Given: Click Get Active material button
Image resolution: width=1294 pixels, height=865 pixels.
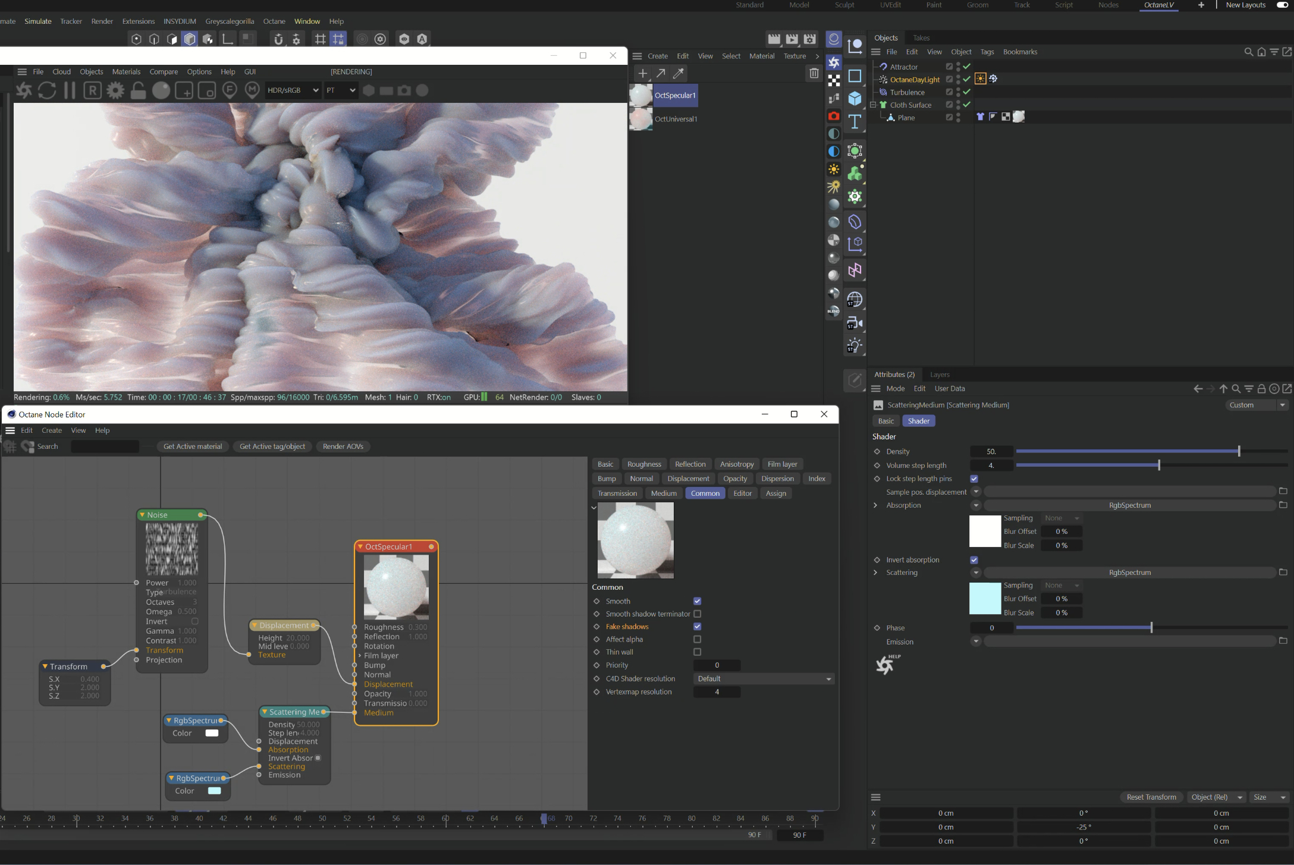Looking at the screenshot, I should coord(192,446).
